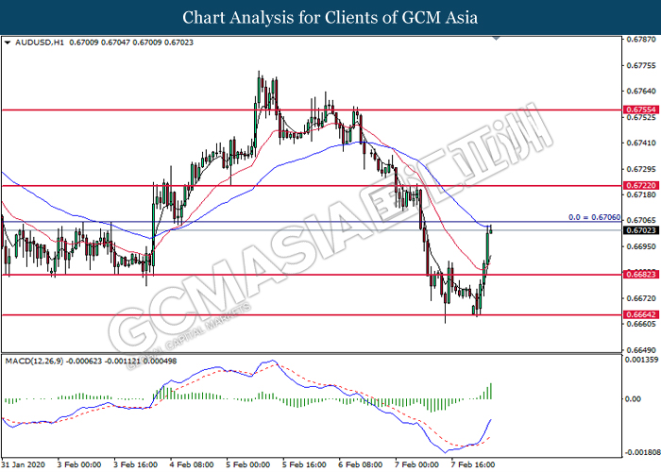
Task: Click the 0.66605 price axis value
Action: (641, 324)
